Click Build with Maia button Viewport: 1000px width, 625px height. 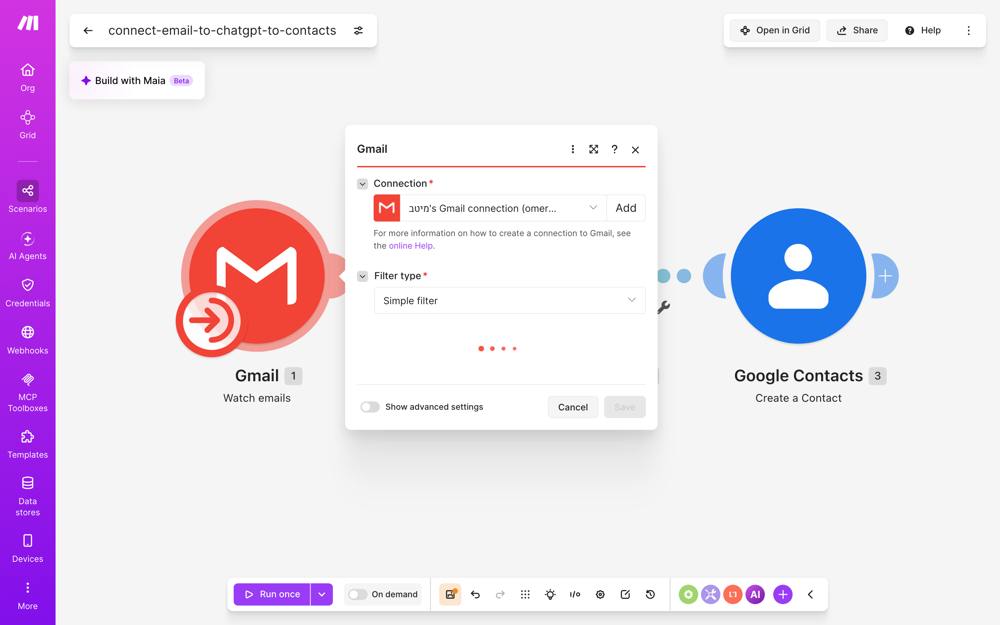pyautogui.click(x=137, y=81)
